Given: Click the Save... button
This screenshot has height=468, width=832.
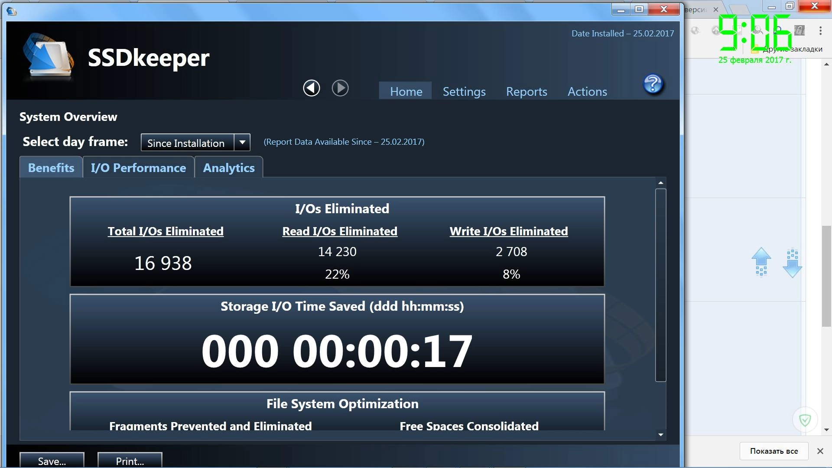Looking at the screenshot, I should click(x=52, y=461).
